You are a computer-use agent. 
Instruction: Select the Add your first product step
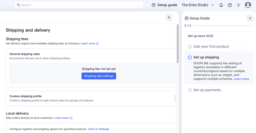tap(211, 47)
